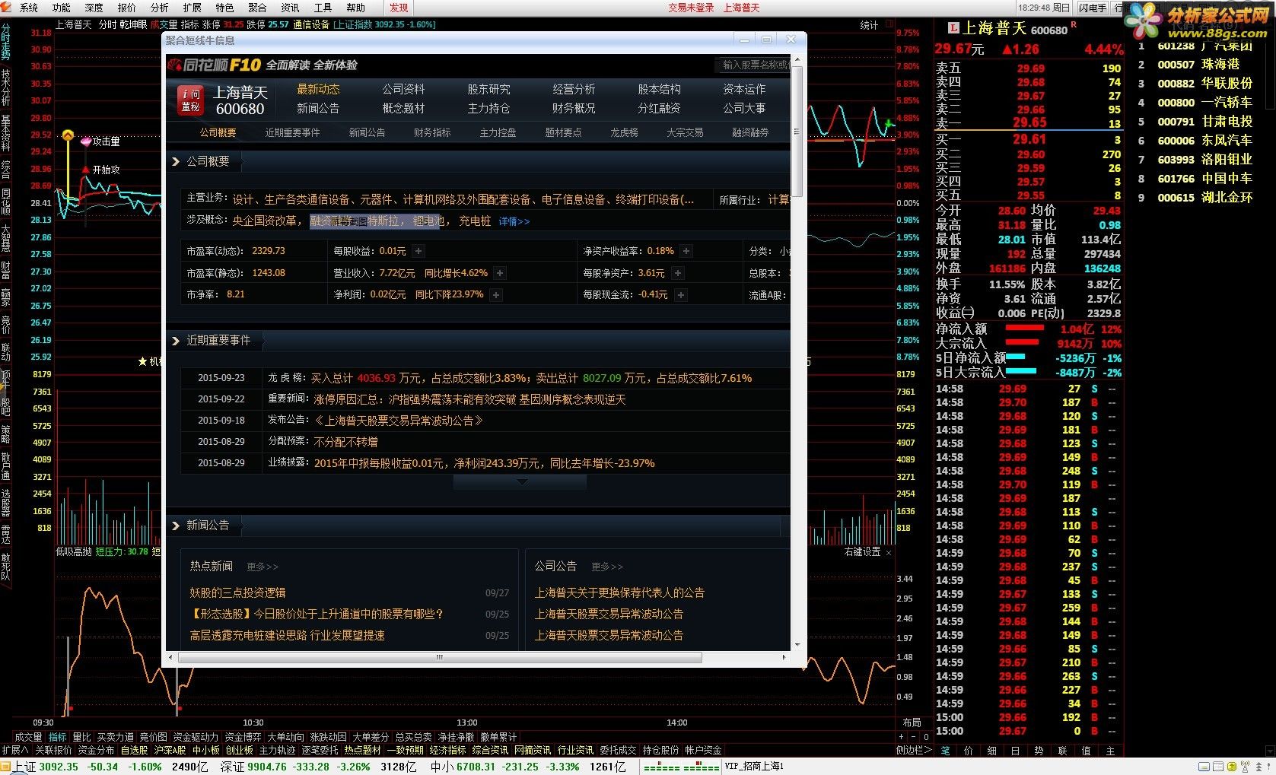Open the 系统 menu
1276x775 pixels.
[x=28, y=8]
